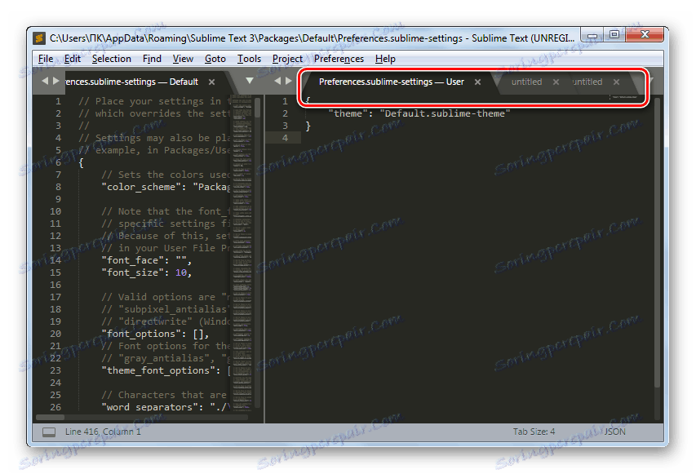Open the tab overflow dropdown in the left pane

pyautogui.click(x=249, y=82)
